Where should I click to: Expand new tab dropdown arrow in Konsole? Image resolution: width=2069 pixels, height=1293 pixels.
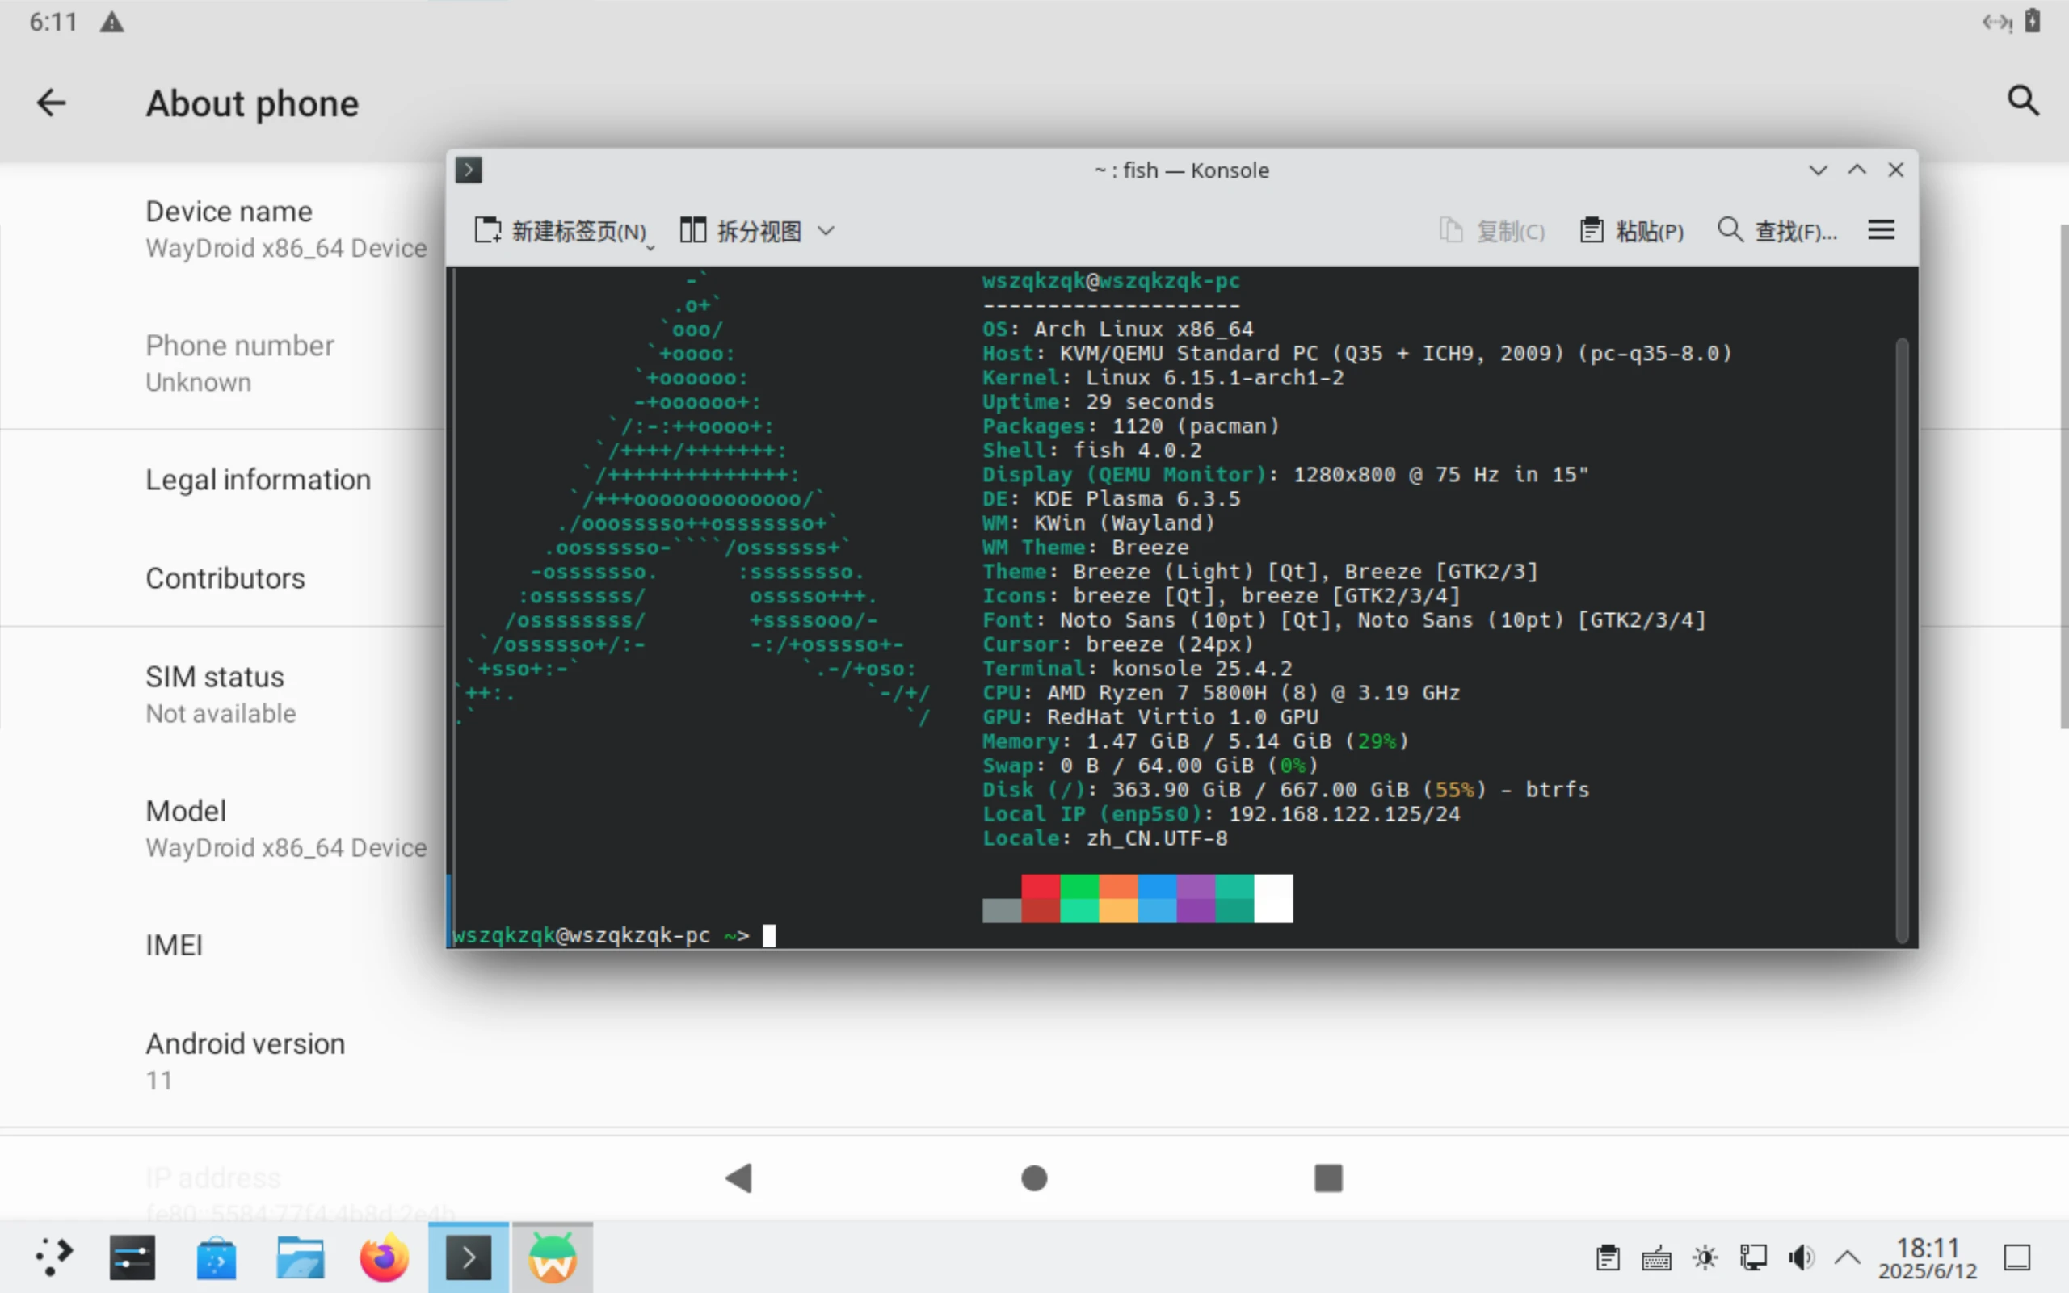[652, 247]
